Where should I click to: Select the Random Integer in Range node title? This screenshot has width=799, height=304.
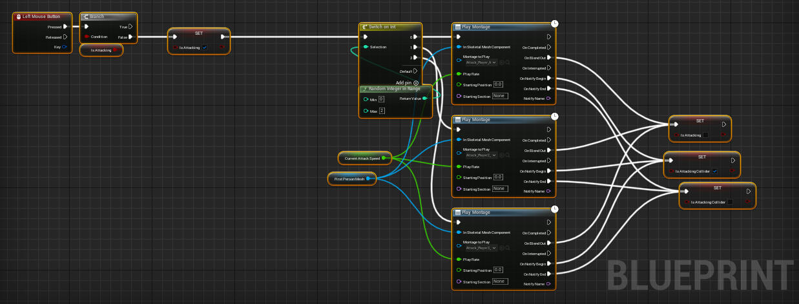(x=393, y=88)
